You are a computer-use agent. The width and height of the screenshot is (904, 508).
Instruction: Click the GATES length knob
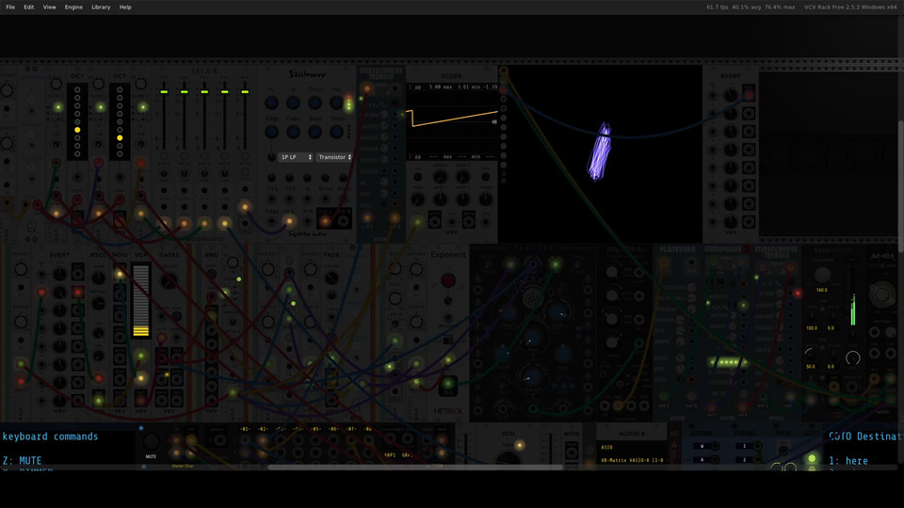(x=169, y=281)
